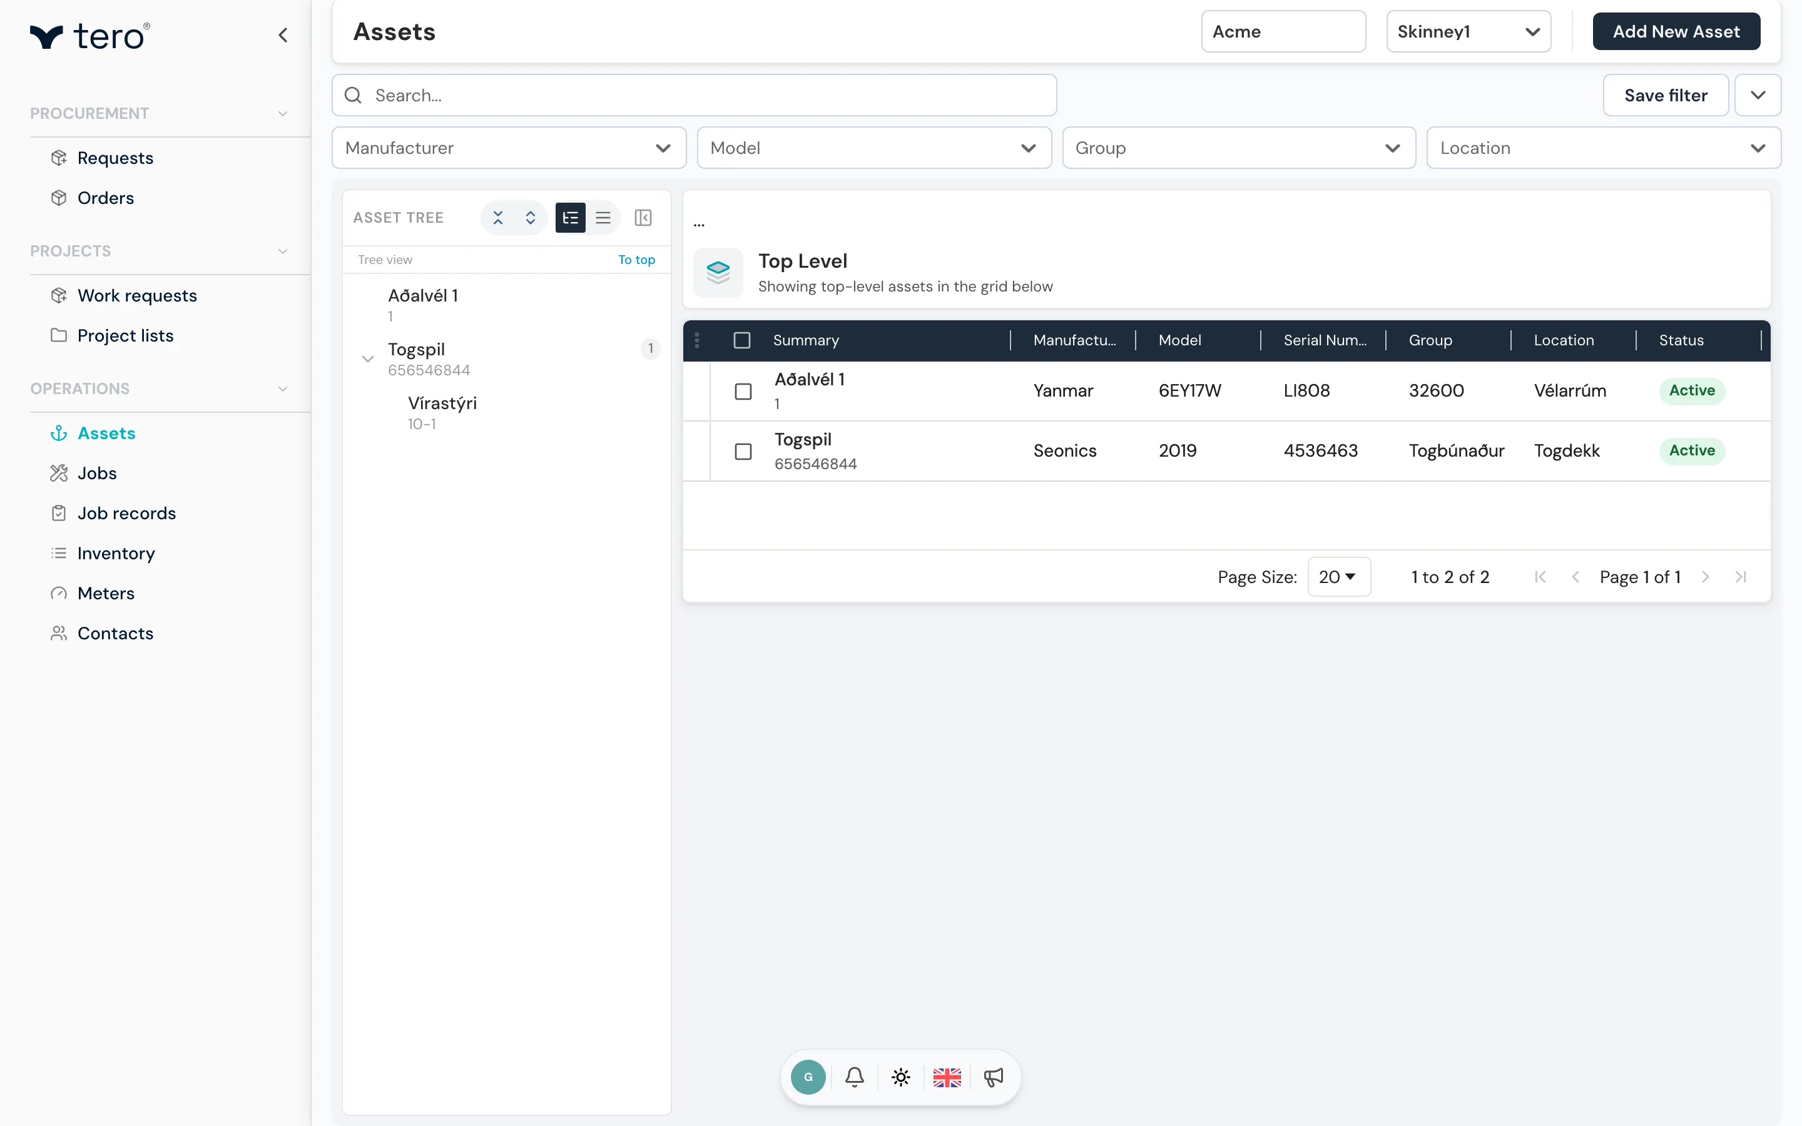The height and width of the screenshot is (1126, 1802).
Task: Select Togspil in the asset tree
Action: pos(416,349)
